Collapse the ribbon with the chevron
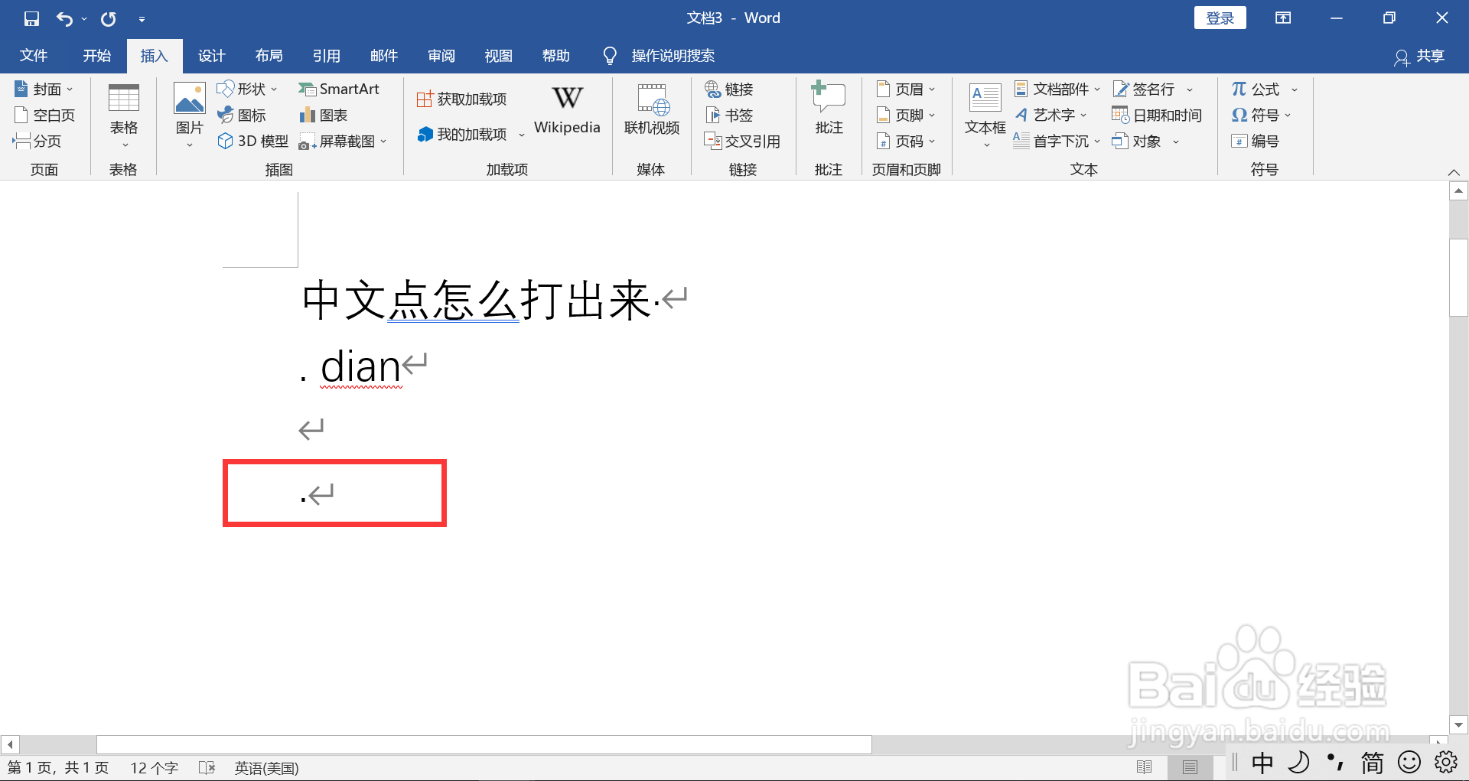Screen dimensions: 1469x781 pyautogui.click(x=1454, y=171)
